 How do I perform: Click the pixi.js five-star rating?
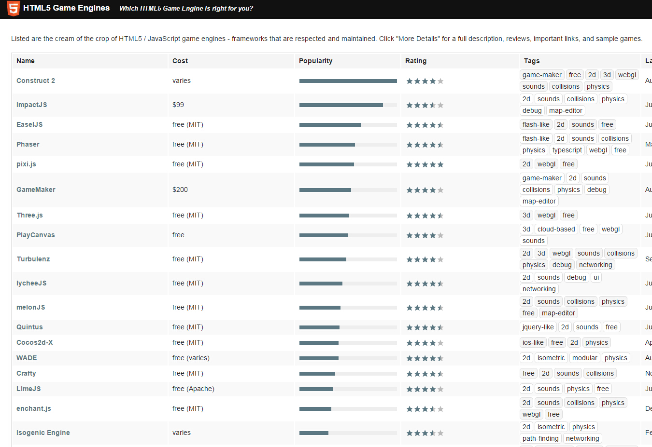click(x=425, y=164)
